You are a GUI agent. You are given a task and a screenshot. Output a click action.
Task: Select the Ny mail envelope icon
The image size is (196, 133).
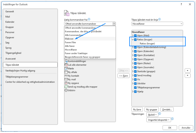click(66, 79)
